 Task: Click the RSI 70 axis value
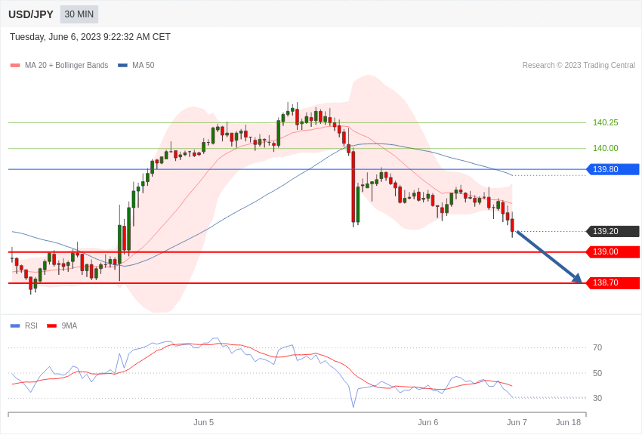pos(597,347)
